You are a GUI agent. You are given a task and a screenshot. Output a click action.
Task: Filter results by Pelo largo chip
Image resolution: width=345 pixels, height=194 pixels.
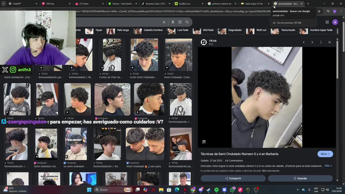[119, 30]
